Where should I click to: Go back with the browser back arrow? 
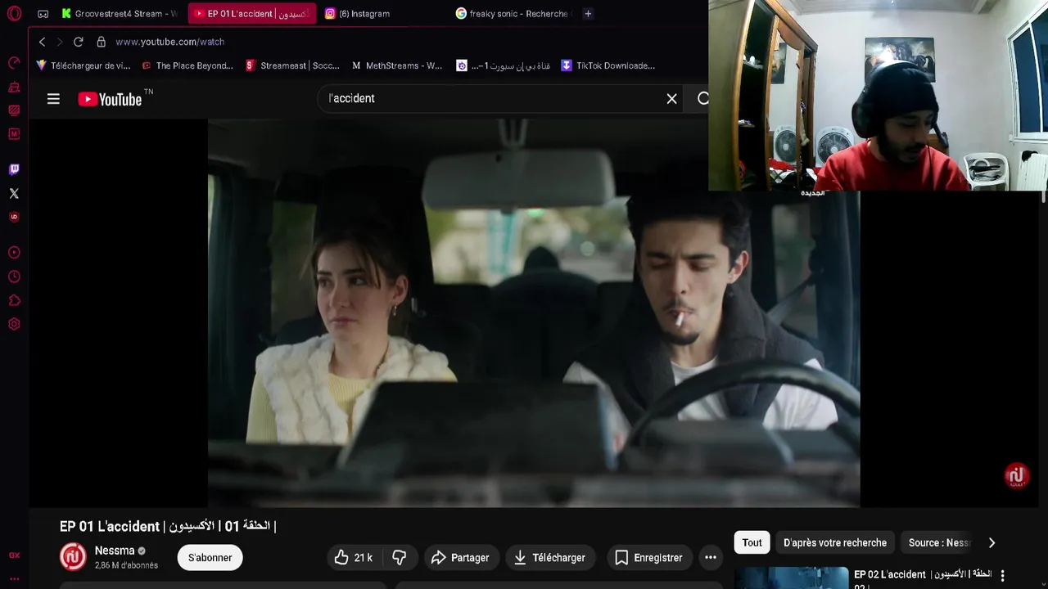pos(42,42)
